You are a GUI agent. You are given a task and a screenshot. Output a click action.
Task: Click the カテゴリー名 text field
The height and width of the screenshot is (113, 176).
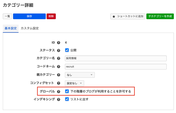(x=116, y=58)
